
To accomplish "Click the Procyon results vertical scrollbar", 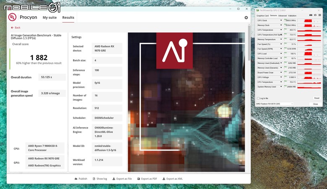I will pyautogui.click(x=249, y=43).
